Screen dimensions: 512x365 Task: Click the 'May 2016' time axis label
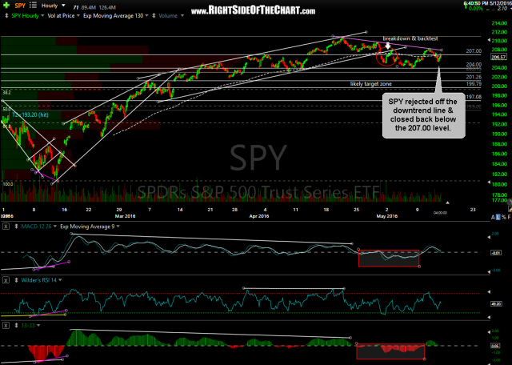point(387,216)
